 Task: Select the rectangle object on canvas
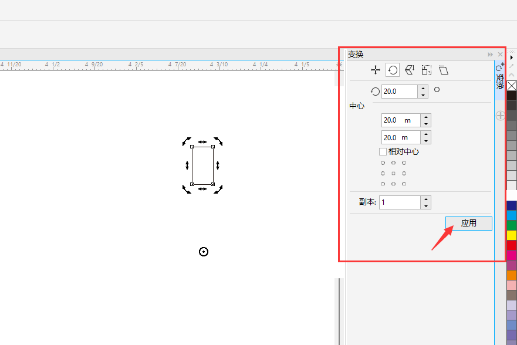pos(202,165)
